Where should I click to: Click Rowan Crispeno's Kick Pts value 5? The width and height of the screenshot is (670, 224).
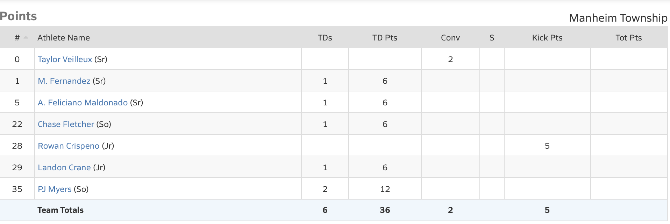(547, 146)
